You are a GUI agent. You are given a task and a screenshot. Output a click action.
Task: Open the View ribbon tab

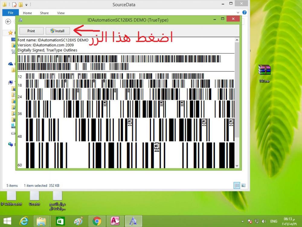point(61,13)
